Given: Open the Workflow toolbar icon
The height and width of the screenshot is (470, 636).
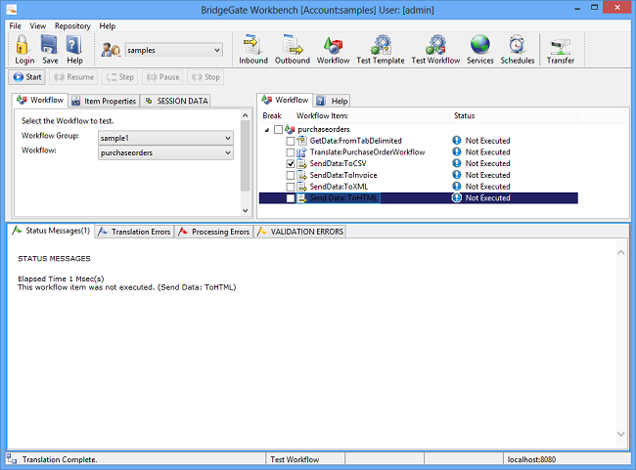Looking at the screenshot, I should (333, 45).
